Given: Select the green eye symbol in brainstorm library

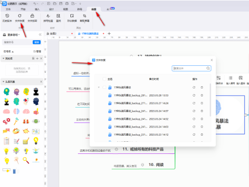Looking at the screenshot, I should pyautogui.click(x=36, y=121).
